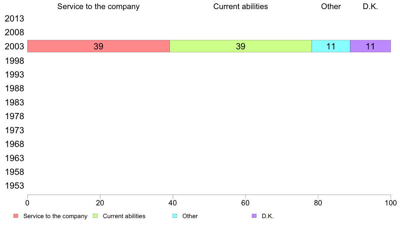Click the green Current abilities legend swatch

[95, 216]
